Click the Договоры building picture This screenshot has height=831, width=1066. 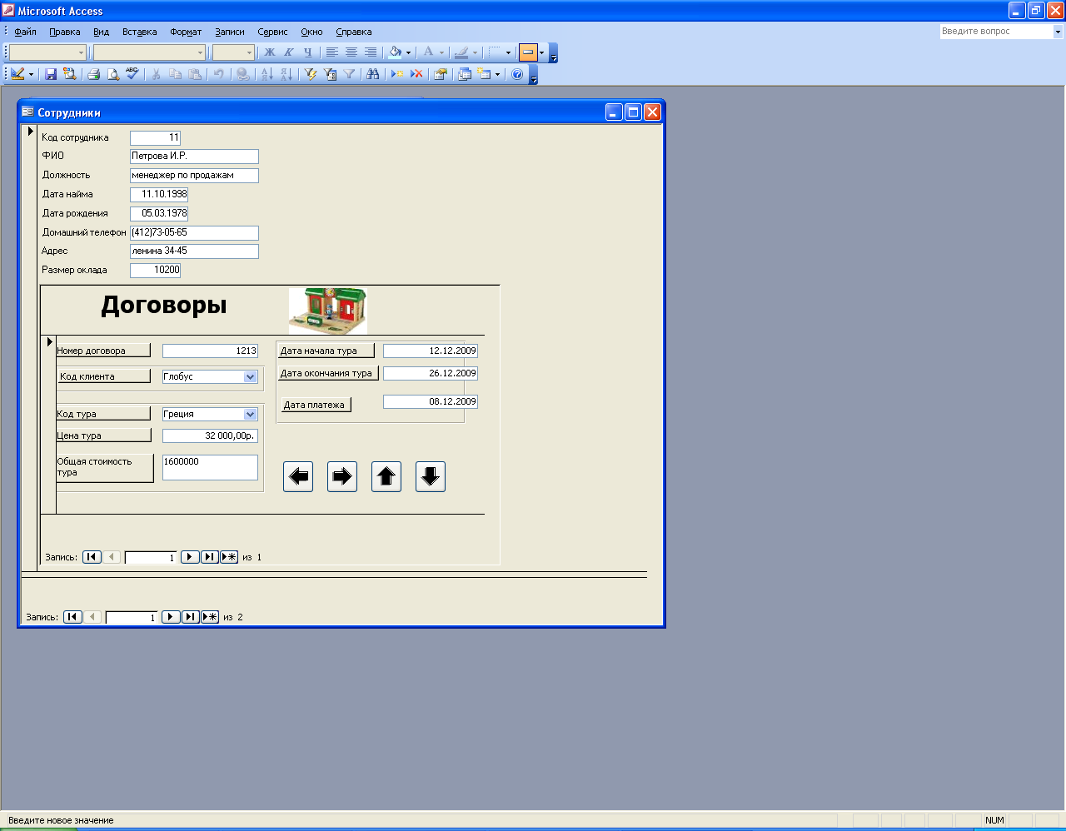(328, 311)
